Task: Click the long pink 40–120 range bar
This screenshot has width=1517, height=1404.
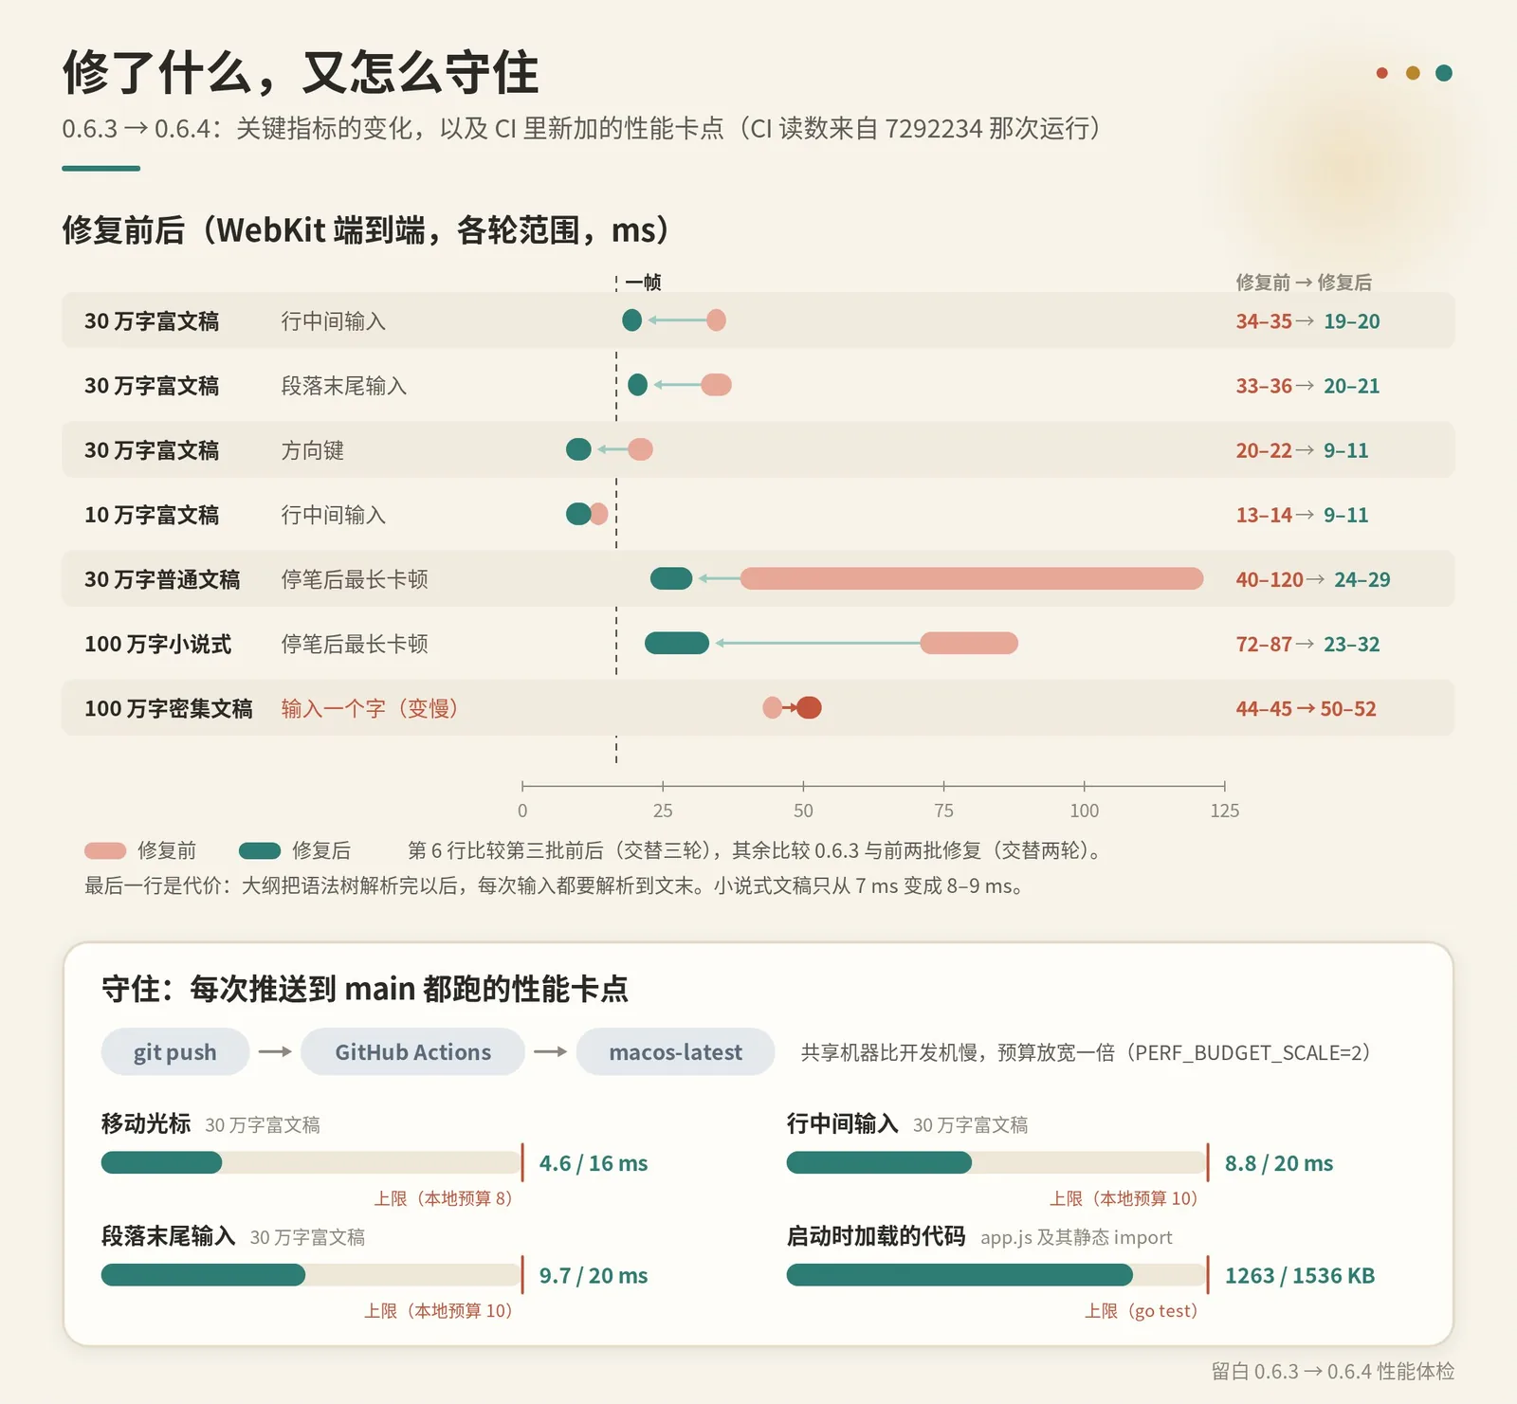Action: [x=972, y=578]
